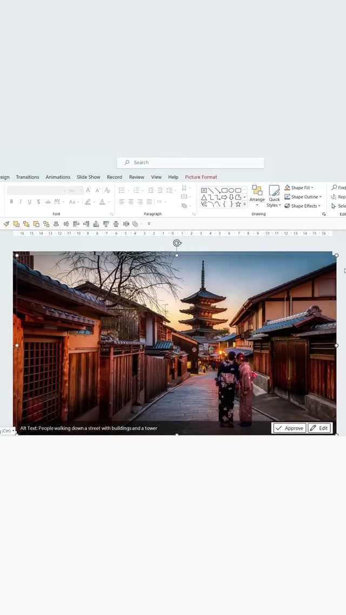Click the Clear All Formatting icon
This screenshot has height=615, width=346.
click(x=108, y=190)
